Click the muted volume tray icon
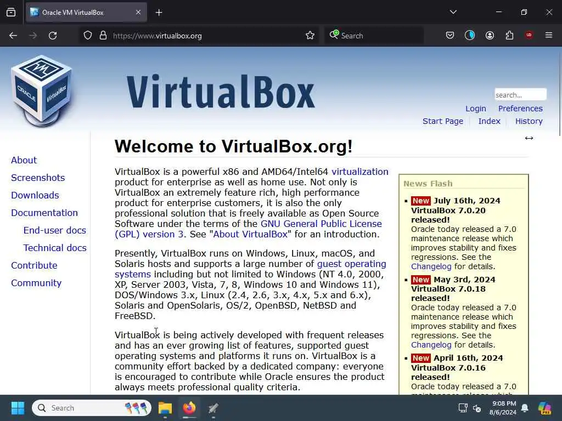 (x=477, y=408)
